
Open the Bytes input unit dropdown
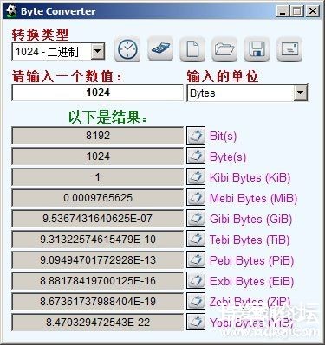tap(301, 93)
